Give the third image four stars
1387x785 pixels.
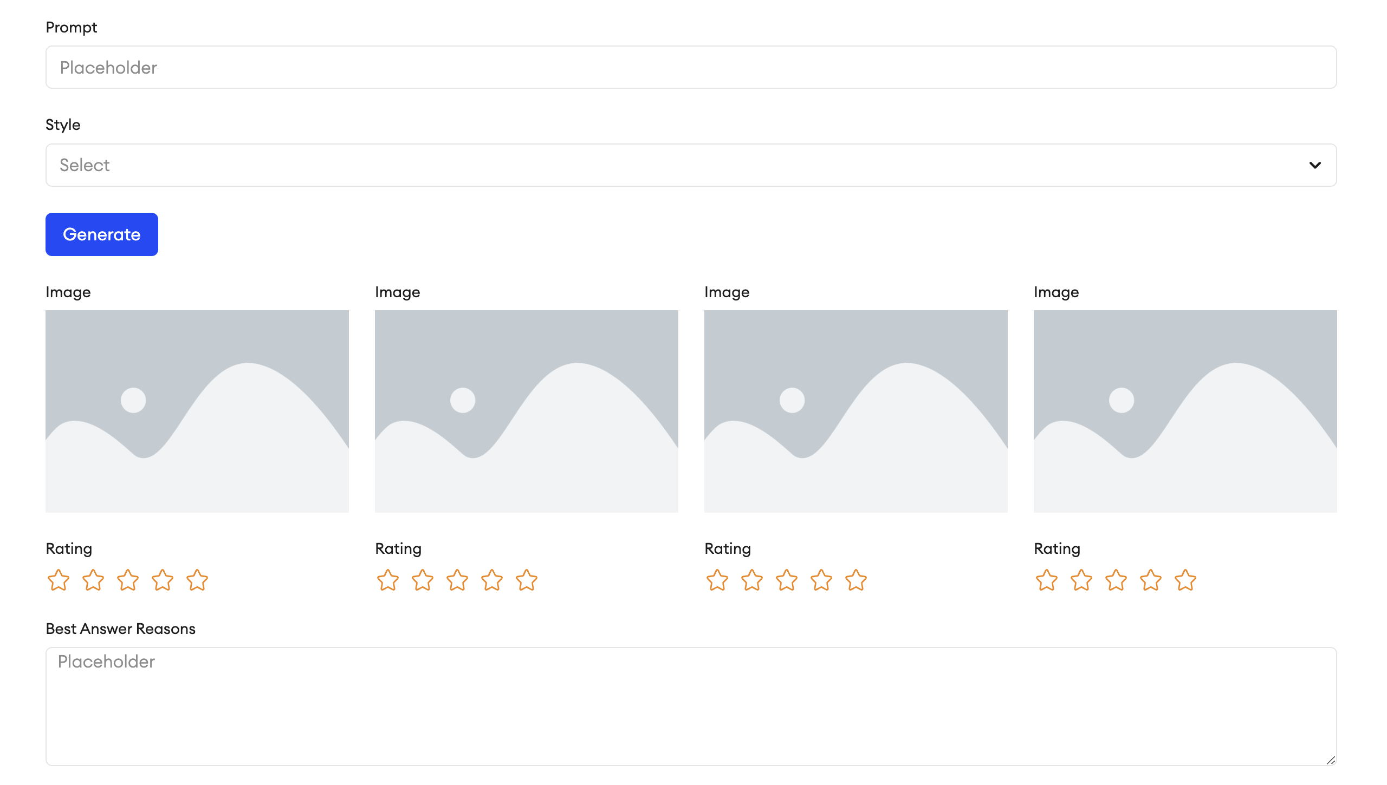821,580
